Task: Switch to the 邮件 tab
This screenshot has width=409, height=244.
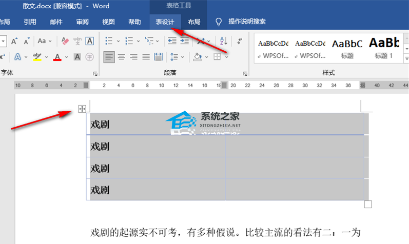Action: pyautogui.click(x=56, y=22)
